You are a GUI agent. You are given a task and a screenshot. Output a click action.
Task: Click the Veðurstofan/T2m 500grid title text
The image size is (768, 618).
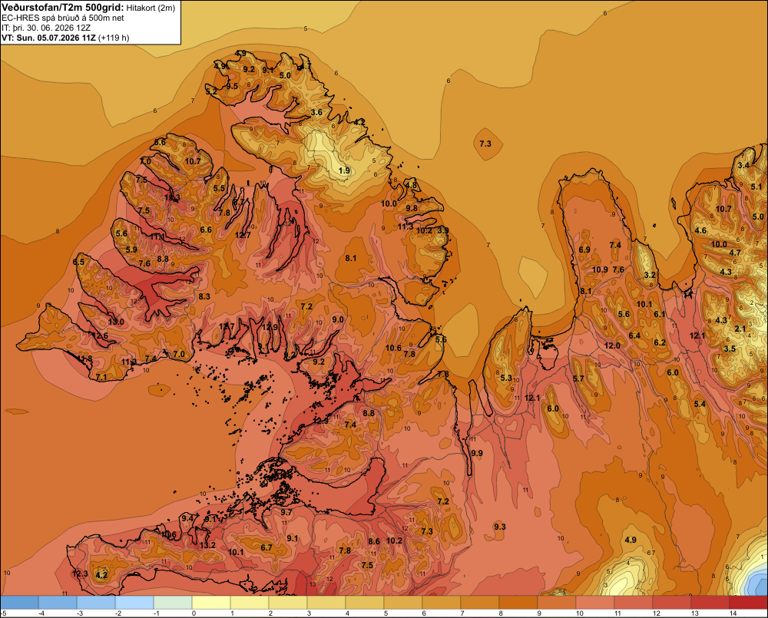pyautogui.click(x=63, y=7)
